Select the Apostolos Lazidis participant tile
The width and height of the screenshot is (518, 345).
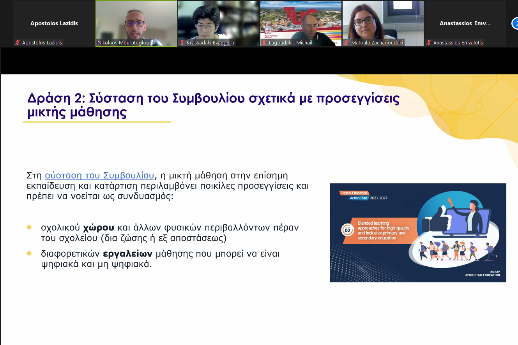click(54, 23)
